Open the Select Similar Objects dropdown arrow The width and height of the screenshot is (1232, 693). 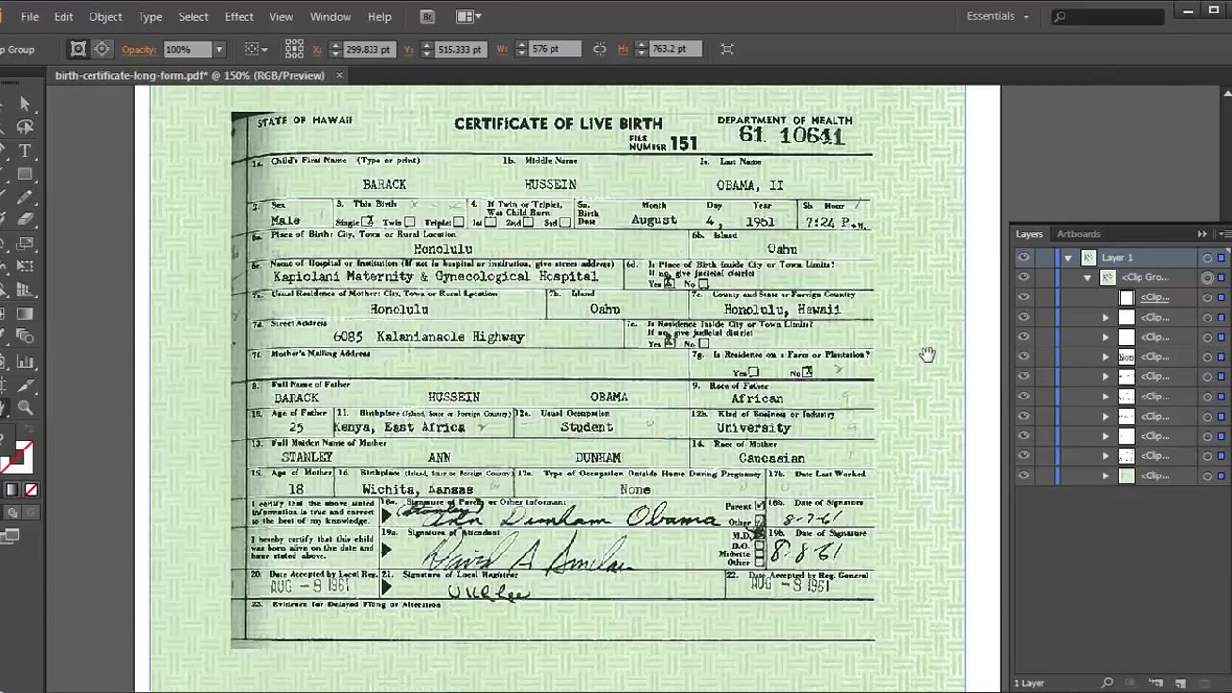[x=265, y=49]
